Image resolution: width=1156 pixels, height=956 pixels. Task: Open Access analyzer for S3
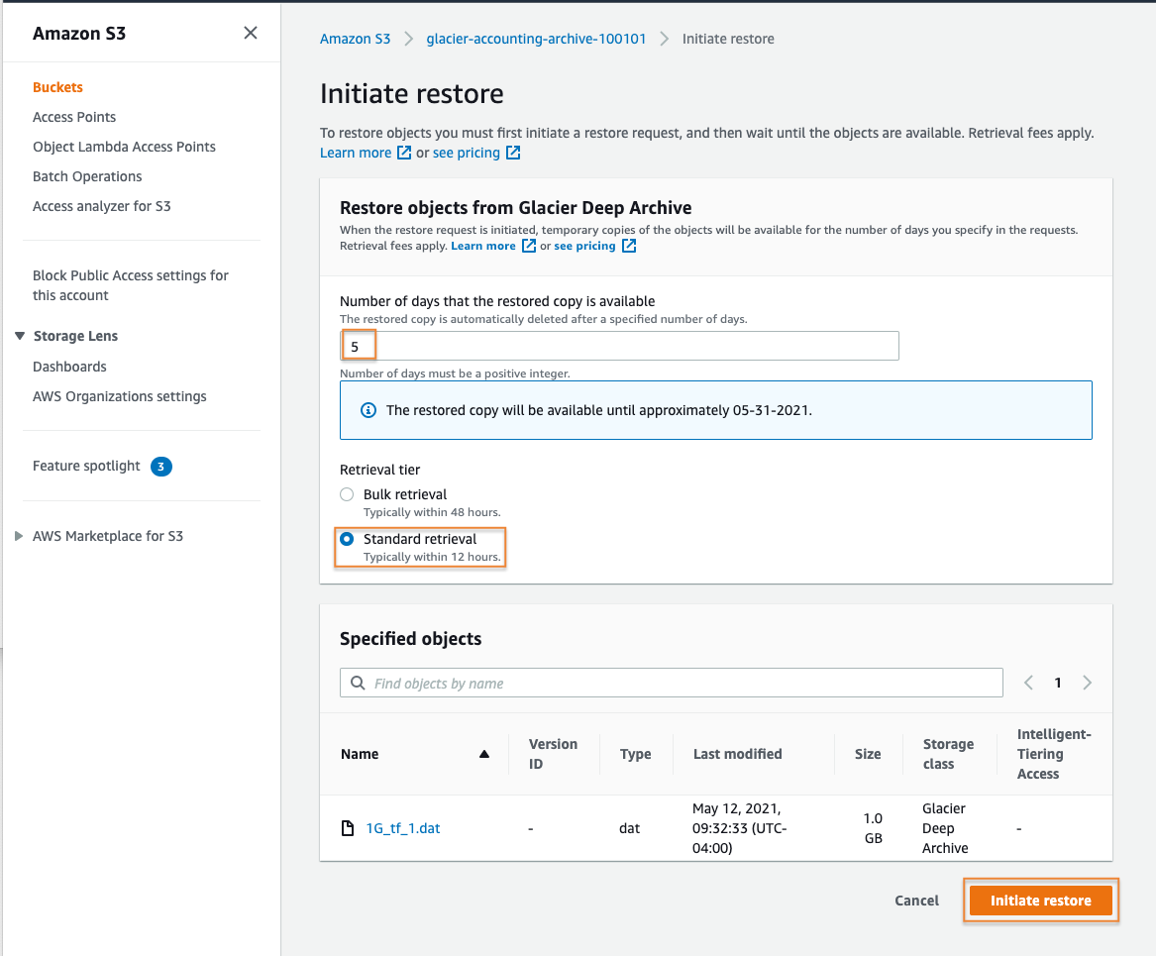coord(101,206)
